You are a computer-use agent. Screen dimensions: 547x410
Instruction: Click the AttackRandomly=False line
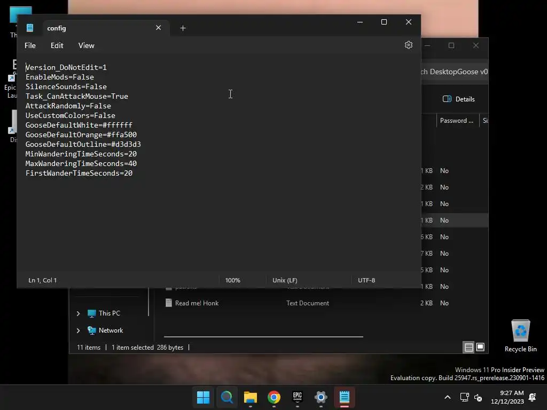68,106
